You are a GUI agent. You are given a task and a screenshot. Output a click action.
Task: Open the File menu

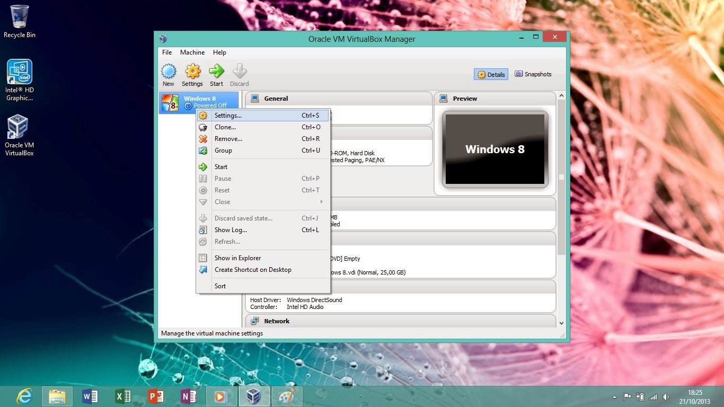tap(167, 52)
